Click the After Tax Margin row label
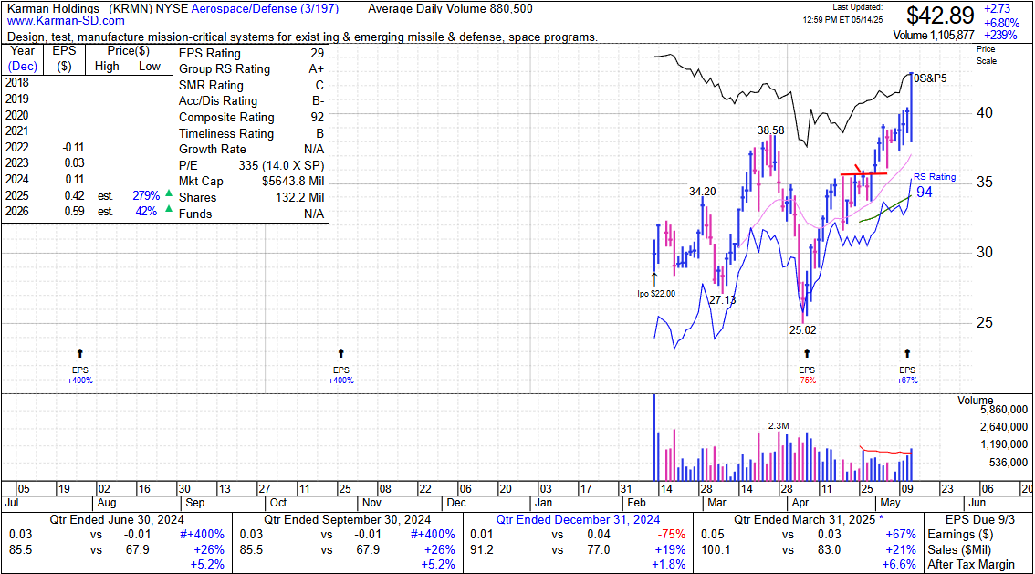The width and height of the screenshot is (1035, 574). coord(971,565)
